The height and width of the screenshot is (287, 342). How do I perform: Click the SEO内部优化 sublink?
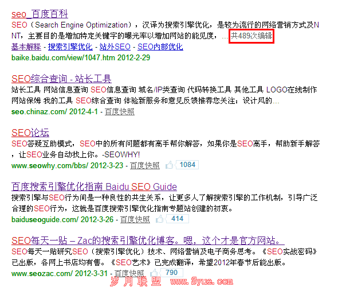[x=160, y=46]
